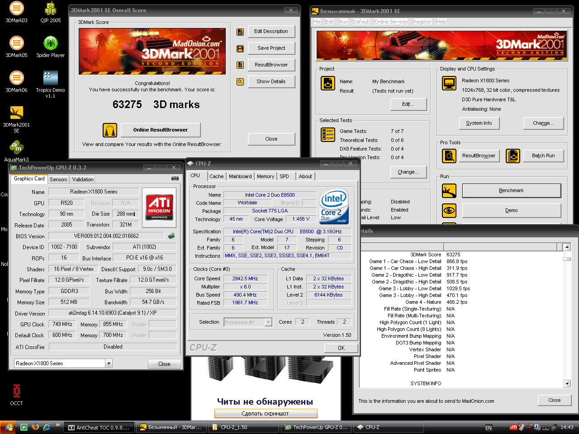Screen dimensions: 579x434
Task: Open the Mainboard tab in CPU-Z
Action: (x=240, y=176)
